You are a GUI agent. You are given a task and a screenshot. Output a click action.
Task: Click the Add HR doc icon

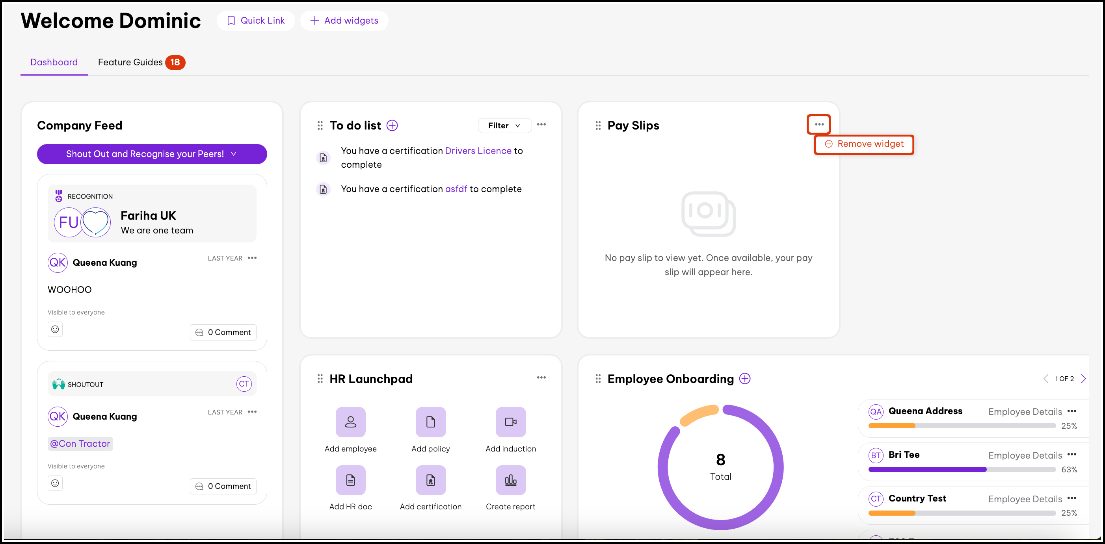pyautogui.click(x=350, y=480)
